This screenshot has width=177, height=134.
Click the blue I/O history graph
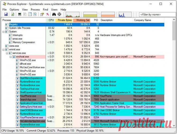(x=125, y=15)
